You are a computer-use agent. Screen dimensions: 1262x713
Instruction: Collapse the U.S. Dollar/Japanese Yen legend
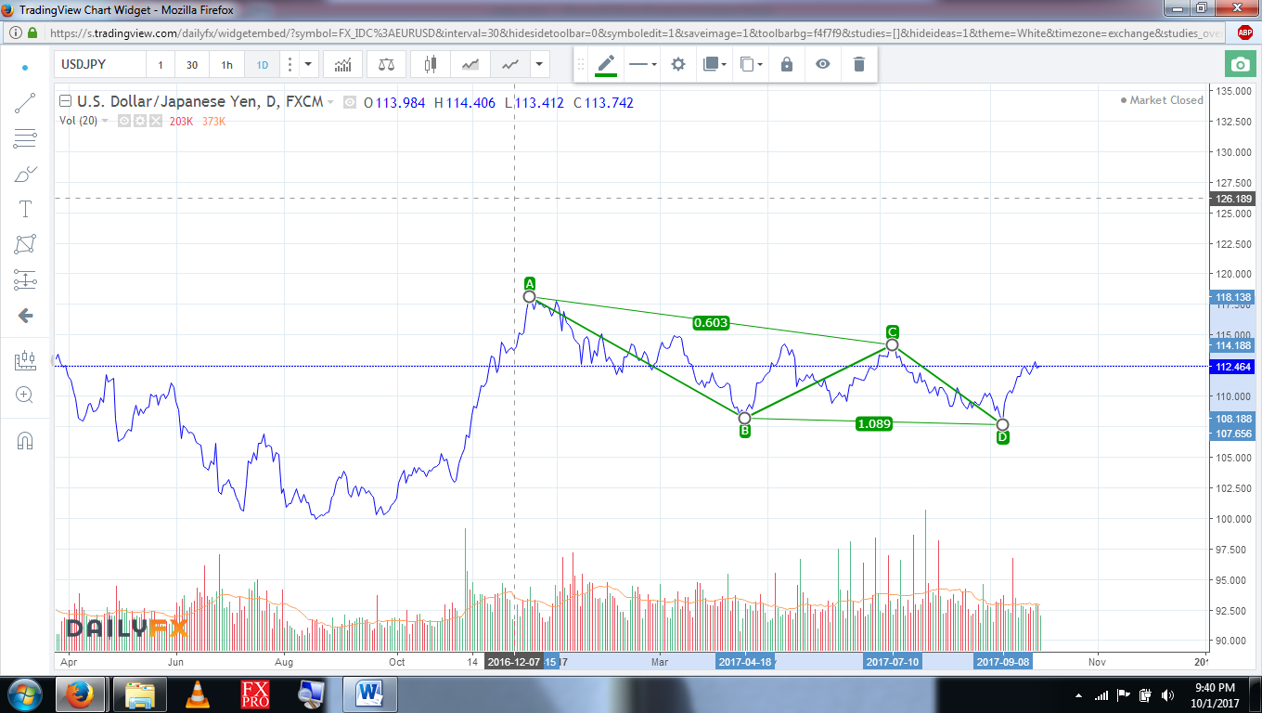point(64,102)
